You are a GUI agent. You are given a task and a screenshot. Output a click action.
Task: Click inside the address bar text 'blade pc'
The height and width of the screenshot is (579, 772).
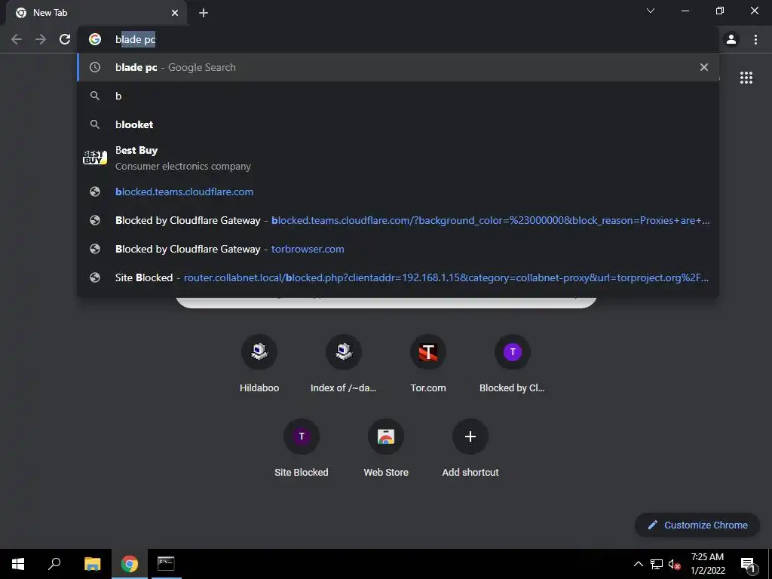tap(136, 39)
